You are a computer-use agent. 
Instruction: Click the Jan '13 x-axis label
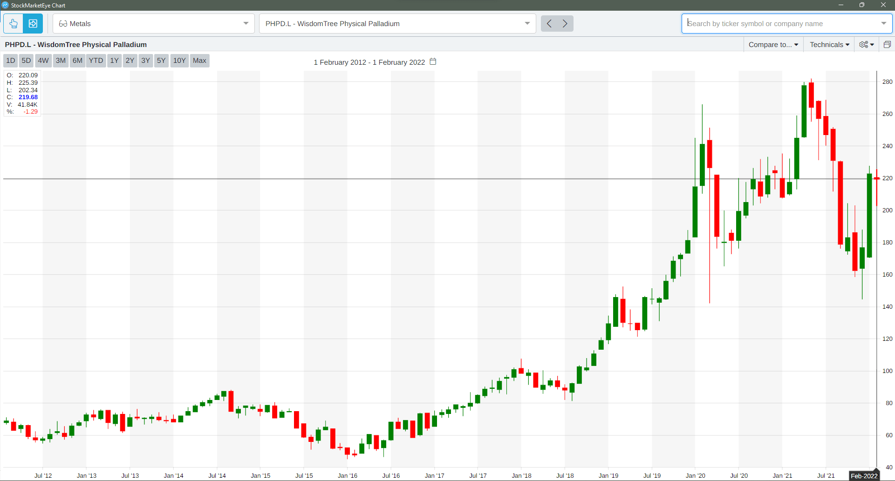[87, 476]
